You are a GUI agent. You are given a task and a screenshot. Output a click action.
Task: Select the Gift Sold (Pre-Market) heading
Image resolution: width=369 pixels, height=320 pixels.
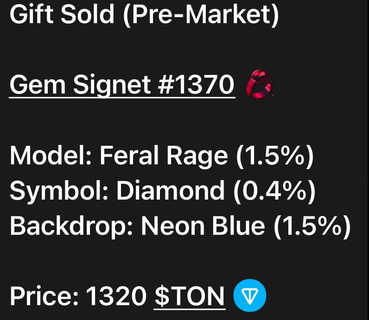(x=144, y=14)
